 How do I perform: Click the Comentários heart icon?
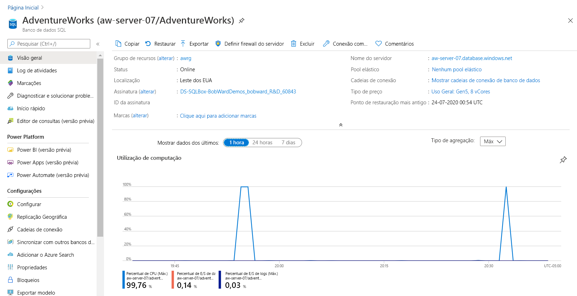[x=379, y=44]
